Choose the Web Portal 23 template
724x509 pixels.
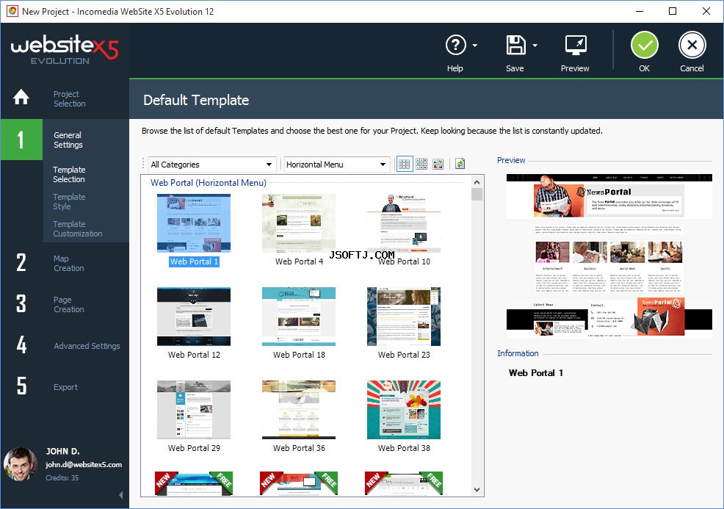(404, 317)
